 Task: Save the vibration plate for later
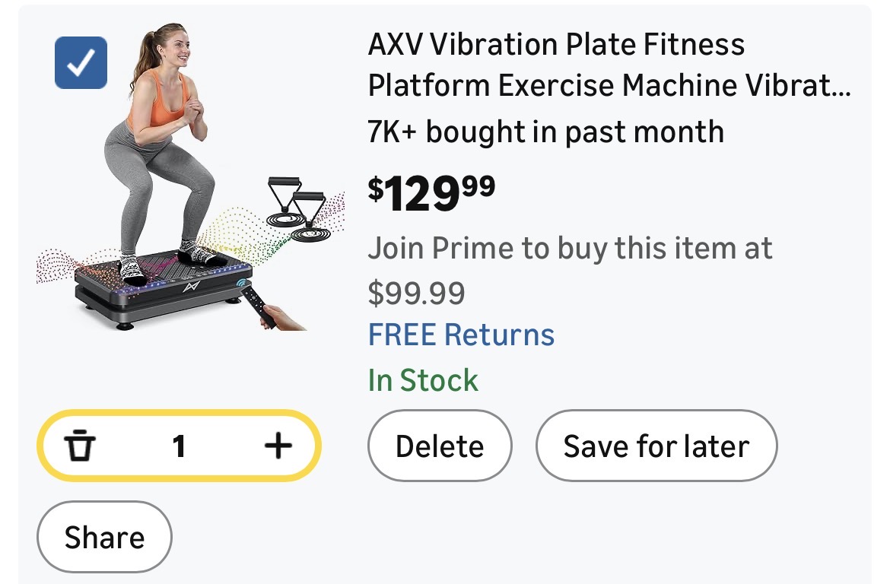click(656, 446)
